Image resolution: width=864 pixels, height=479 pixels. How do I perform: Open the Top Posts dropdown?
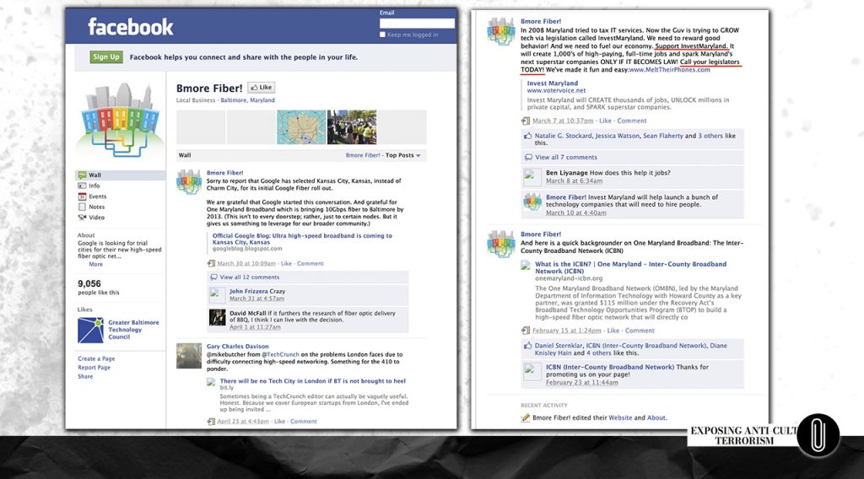pyautogui.click(x=402, y=155)
